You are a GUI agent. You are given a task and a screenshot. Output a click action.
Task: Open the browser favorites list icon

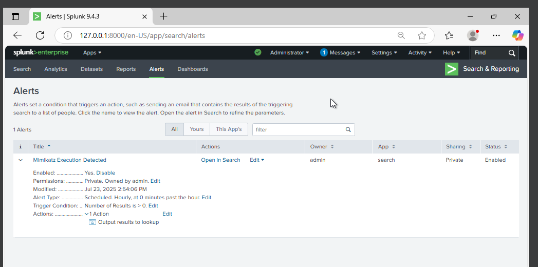(x=449, y=35)
